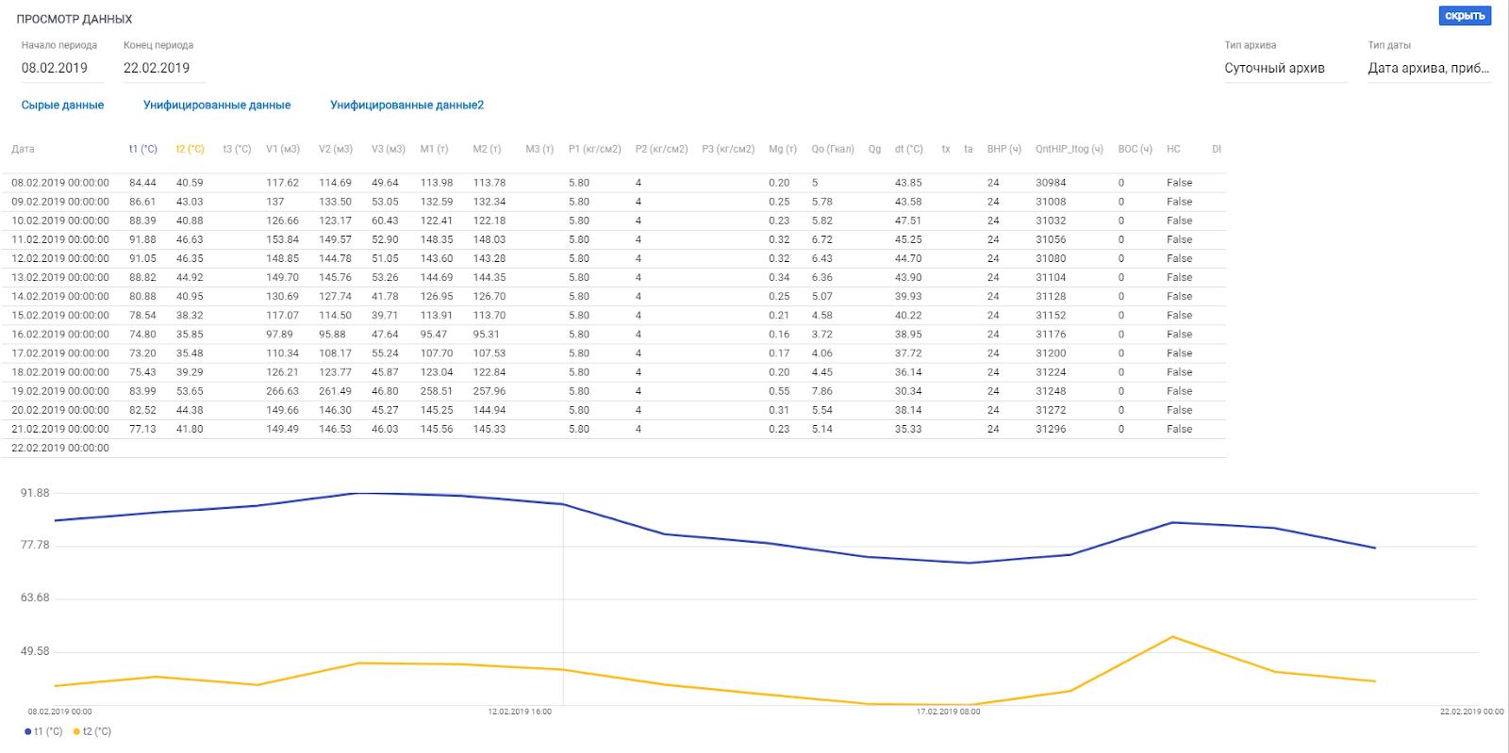The width and height of the screenshot is (1509, 753).
Task: Click the 12.02.2019 16:00 axis label
Action: 520,712
